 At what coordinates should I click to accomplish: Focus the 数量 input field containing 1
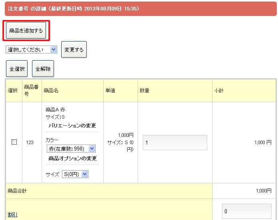click(175, 143)
